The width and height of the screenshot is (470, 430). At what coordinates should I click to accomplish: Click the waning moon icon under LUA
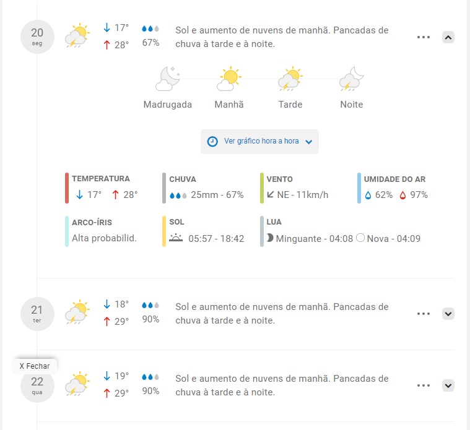point(270,238)
